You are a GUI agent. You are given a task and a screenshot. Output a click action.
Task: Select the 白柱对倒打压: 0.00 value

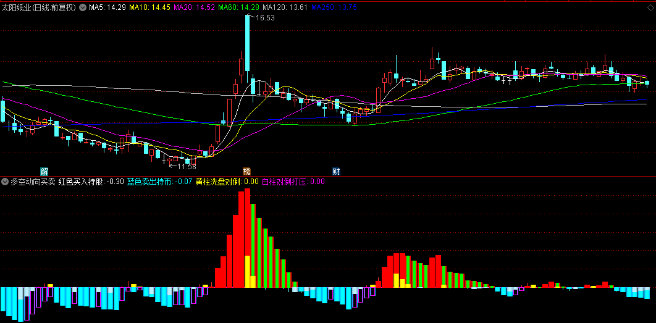click(293, 182)
